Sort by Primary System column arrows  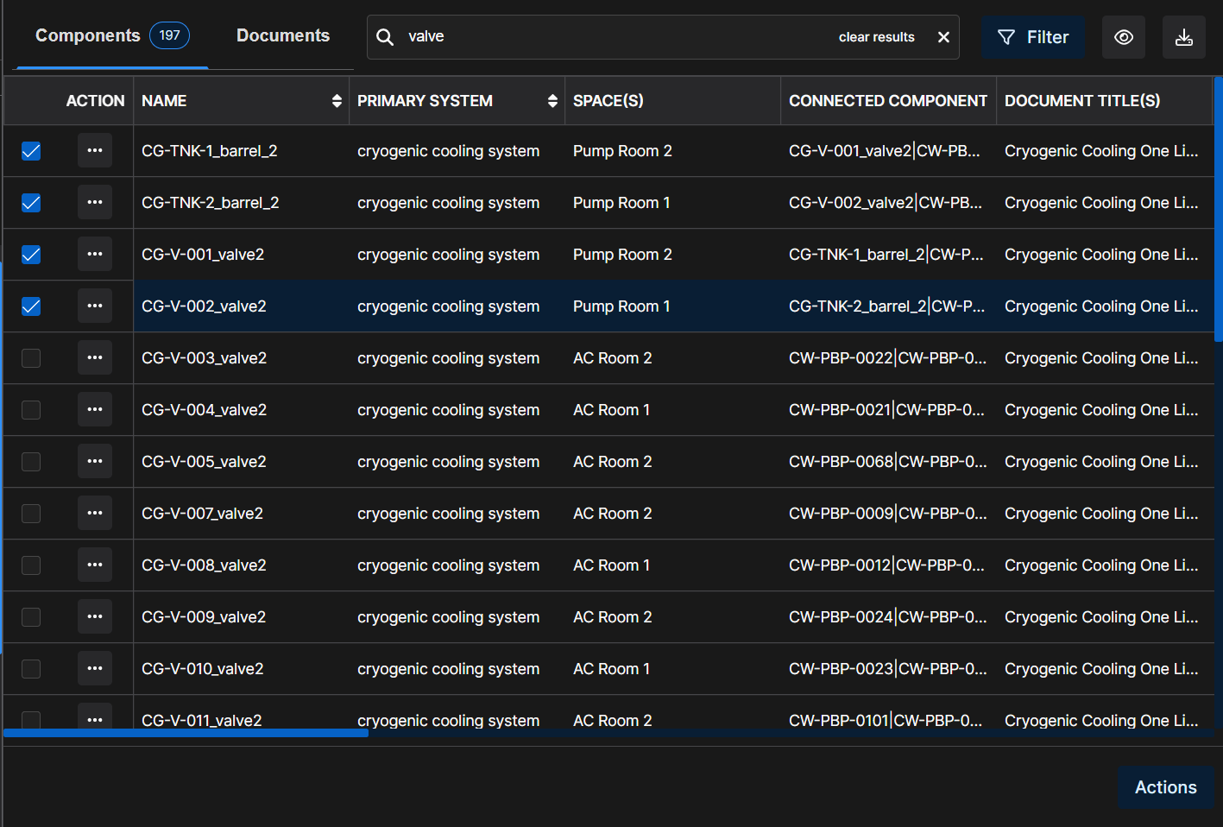pos(552,101)
